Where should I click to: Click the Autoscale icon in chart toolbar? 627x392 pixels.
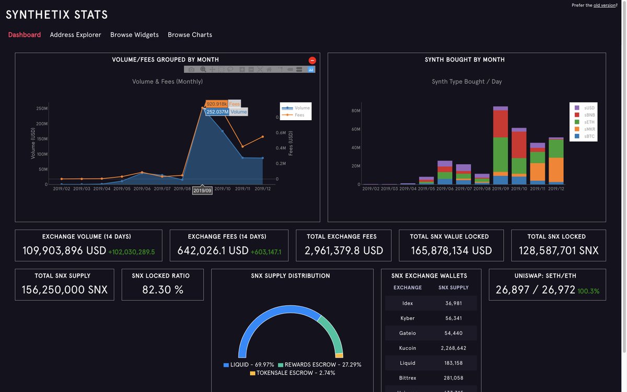point(260,70)
